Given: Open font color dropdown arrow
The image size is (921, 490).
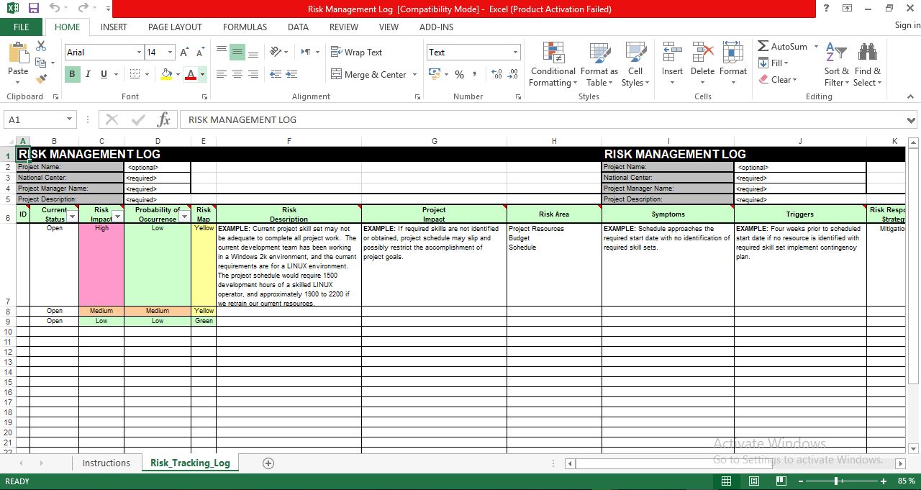Looking at the screenshot, I should 202,74.
